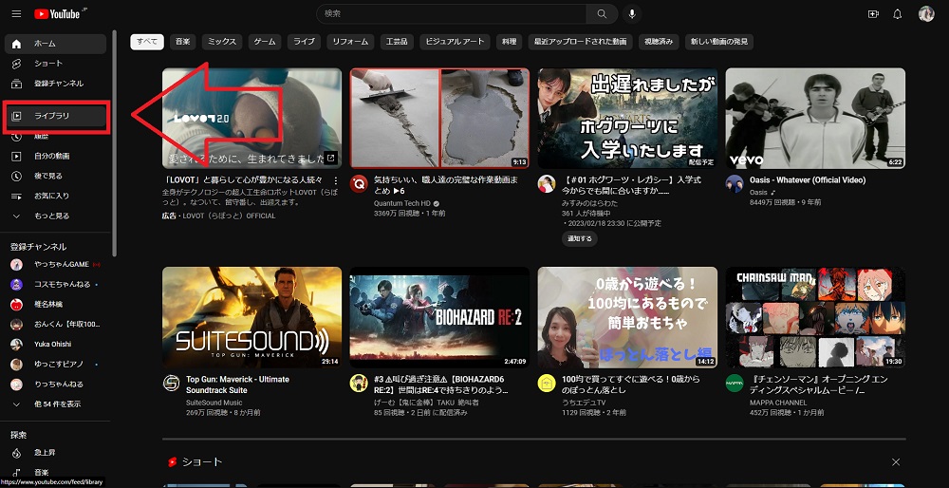Open the concrete crack repair thumbnail
Viewport: 949px width, 488px height.
[x=439, y=118]
